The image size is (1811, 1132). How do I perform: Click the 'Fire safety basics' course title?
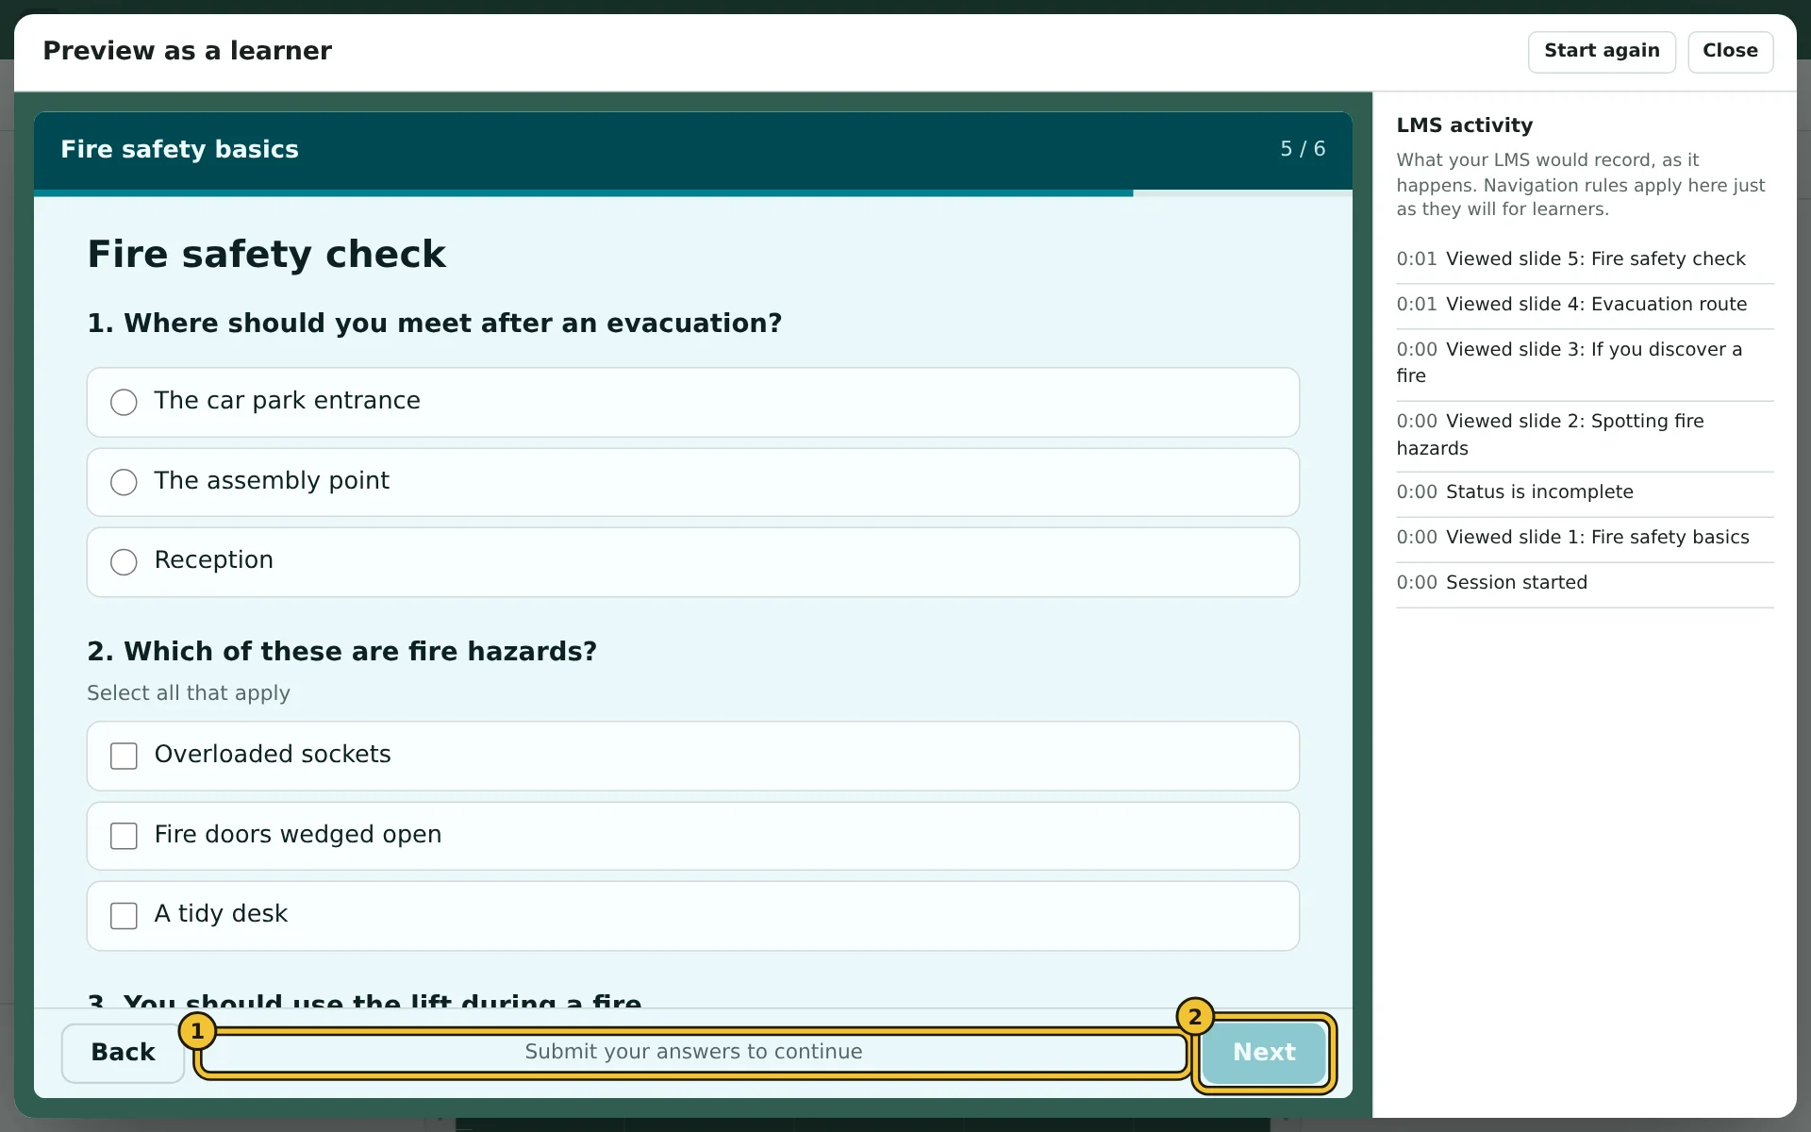click(179, 149)
